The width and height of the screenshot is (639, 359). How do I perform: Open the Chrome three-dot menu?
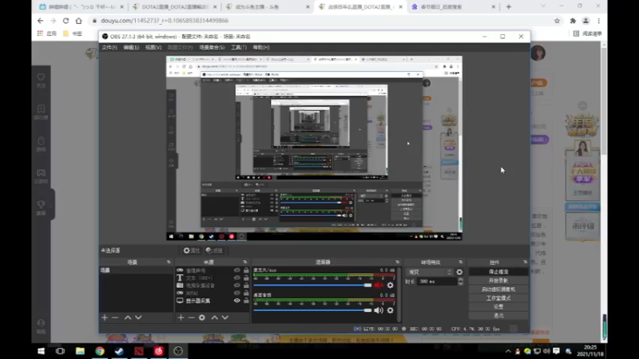click(x=598, y=21)
